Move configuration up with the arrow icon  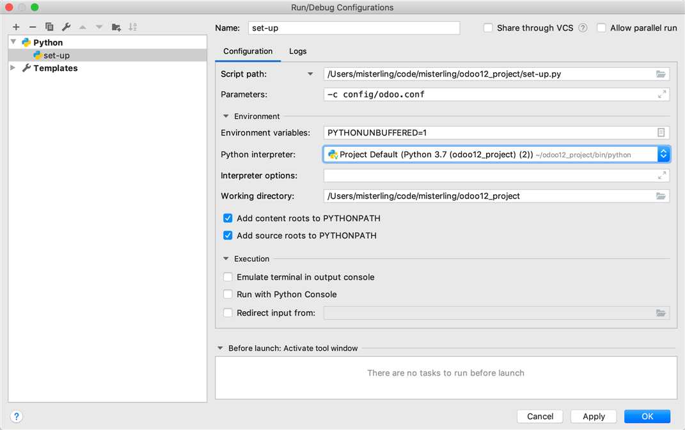[x=83, y=27]
